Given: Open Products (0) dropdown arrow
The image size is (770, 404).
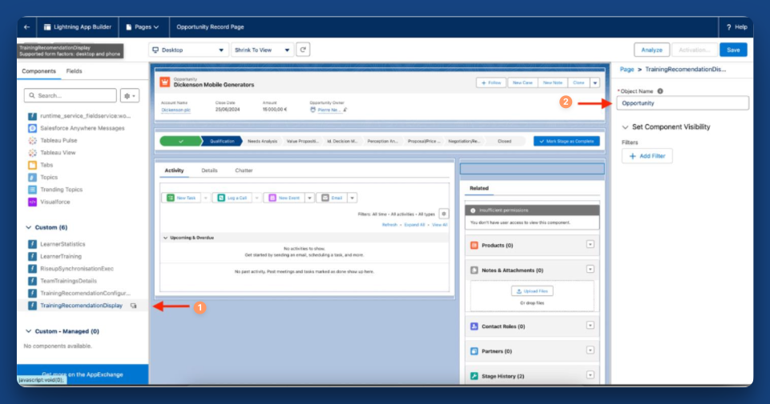Looking at the screenshot, I should [591, 244].
